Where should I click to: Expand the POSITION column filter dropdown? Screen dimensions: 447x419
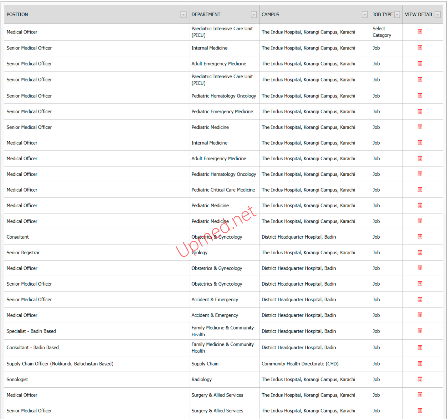point(183,15)
